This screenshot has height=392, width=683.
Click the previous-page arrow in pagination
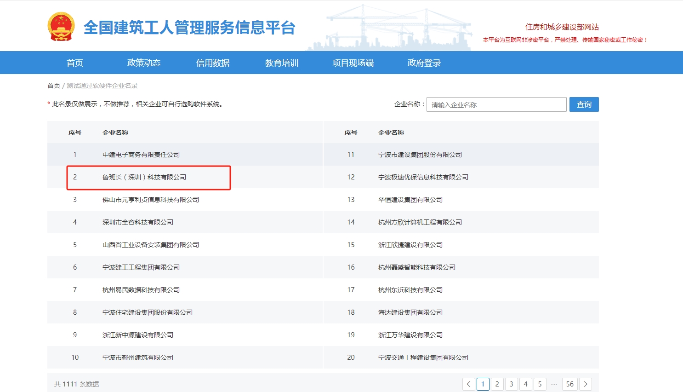[468, 384]
